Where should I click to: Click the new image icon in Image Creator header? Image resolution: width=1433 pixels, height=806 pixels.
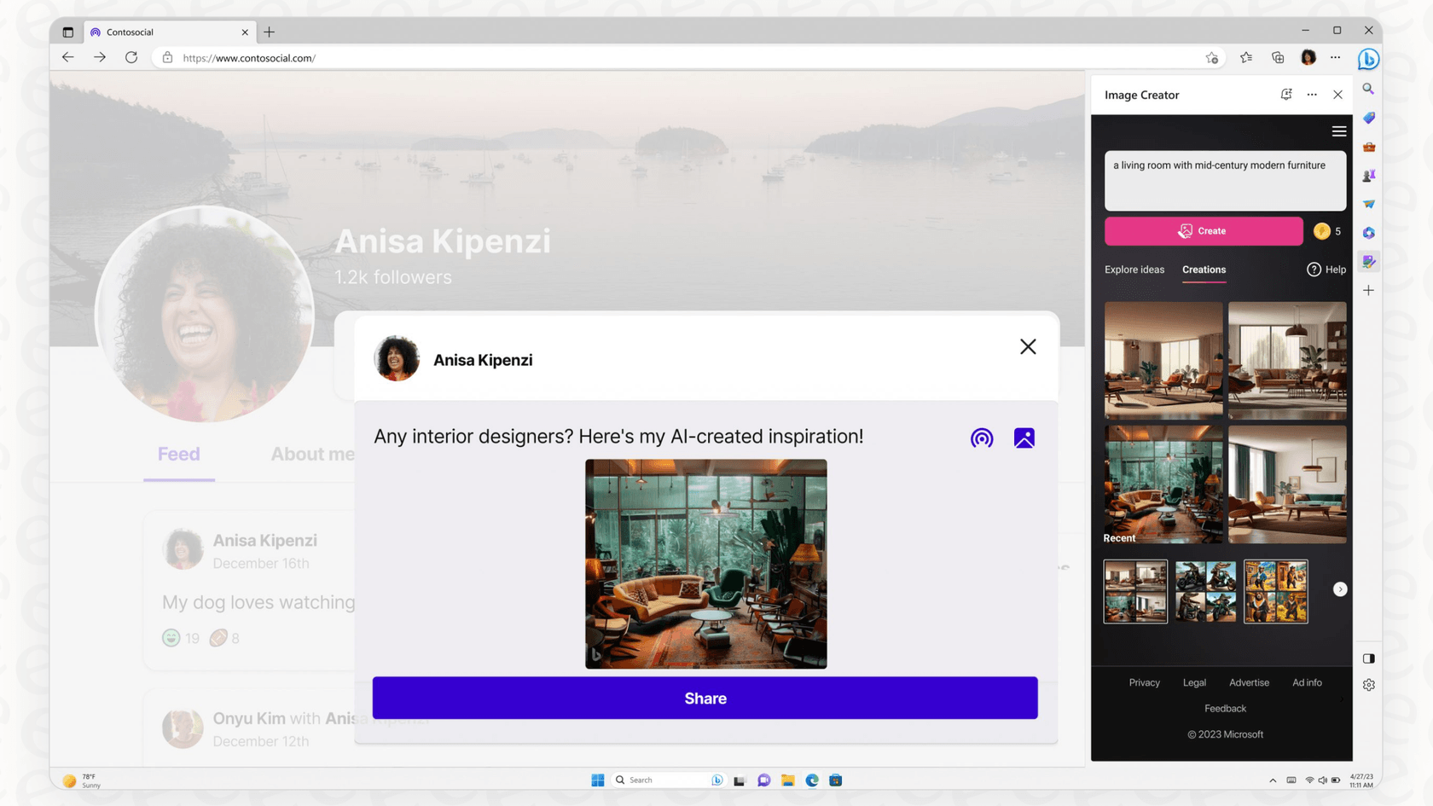(1286, 95)
